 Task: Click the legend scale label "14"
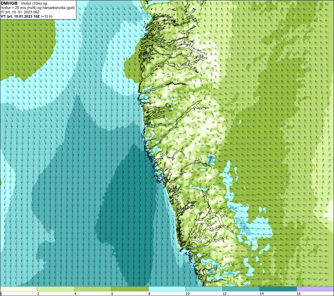click(262, 294)
